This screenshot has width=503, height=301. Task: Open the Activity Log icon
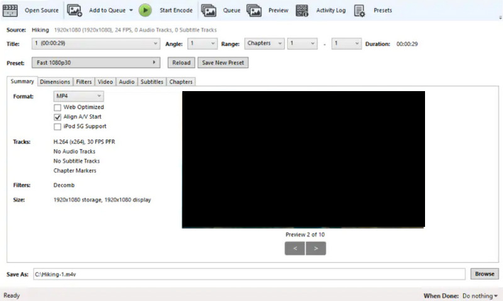(302, 10)
